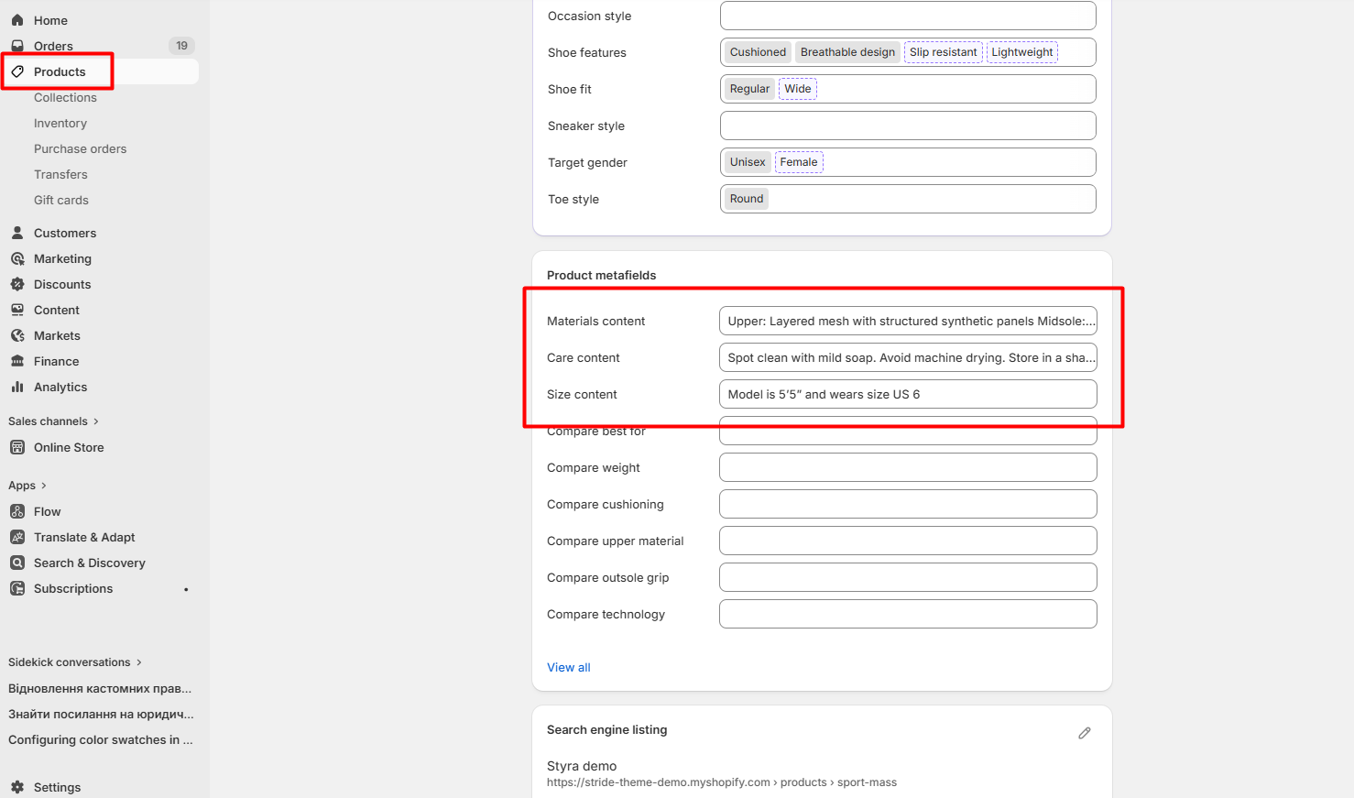Select the Regular shoe fit tag
This screenshot has width=1354, height=798.
pos(749,89)
